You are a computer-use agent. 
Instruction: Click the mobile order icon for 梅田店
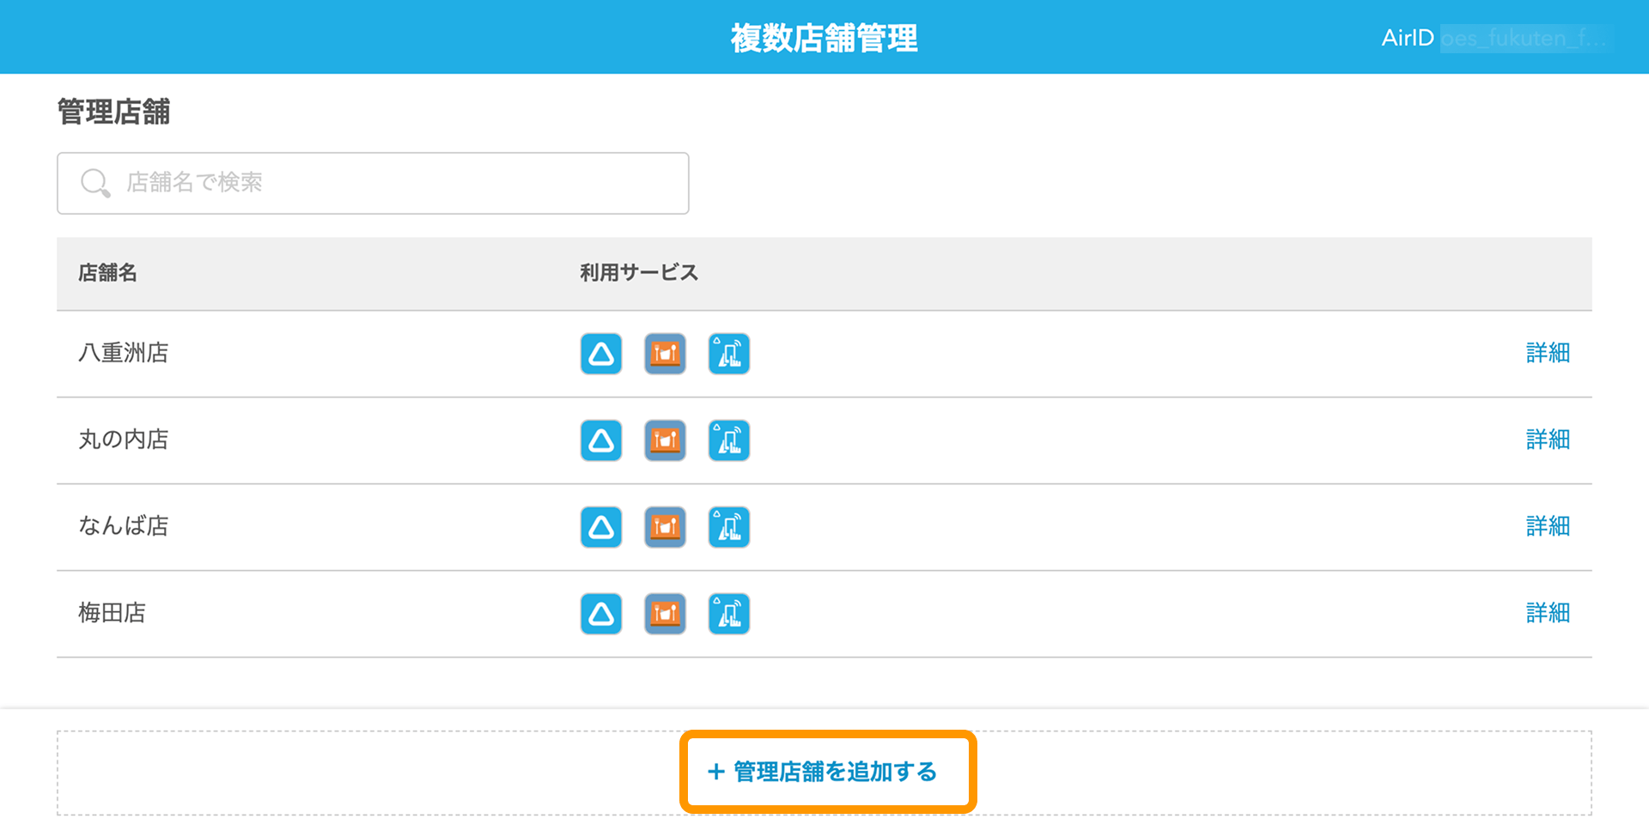tap(729, 614)
